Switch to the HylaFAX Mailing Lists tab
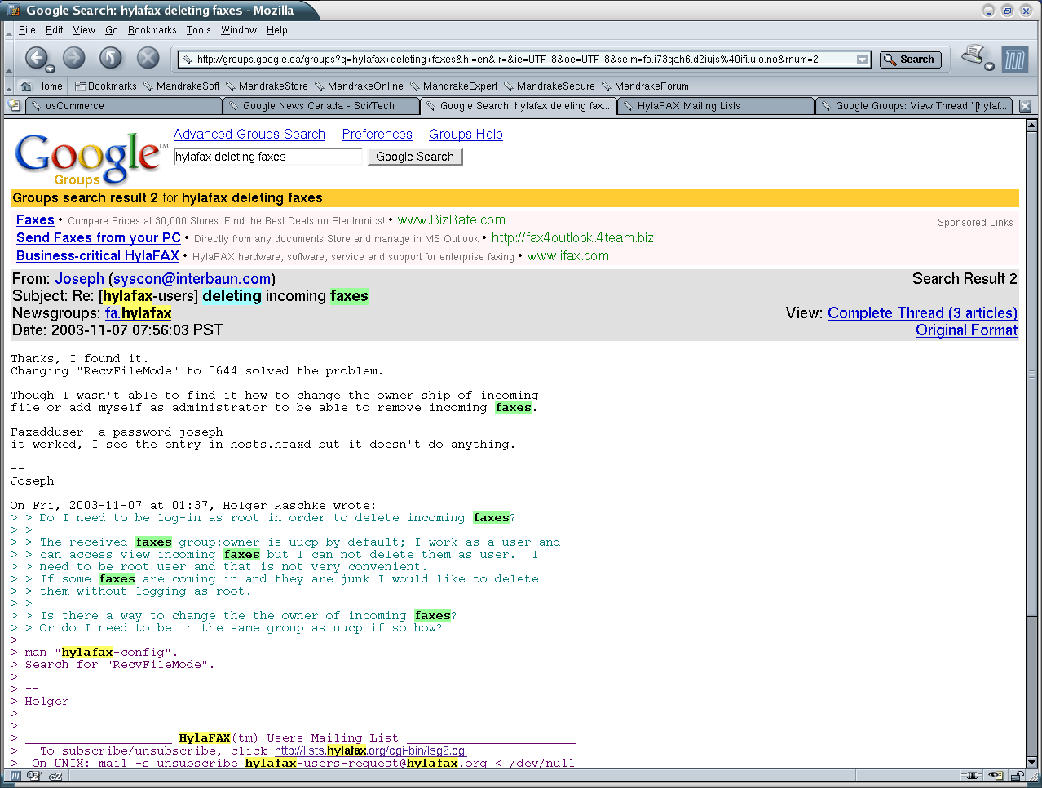 pyautogui.click(x=715, y=106)
